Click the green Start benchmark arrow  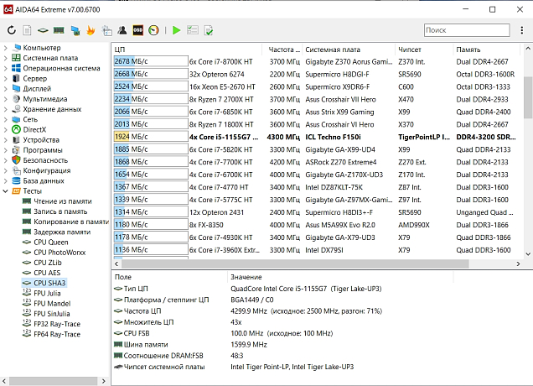(x=176, y=30)
